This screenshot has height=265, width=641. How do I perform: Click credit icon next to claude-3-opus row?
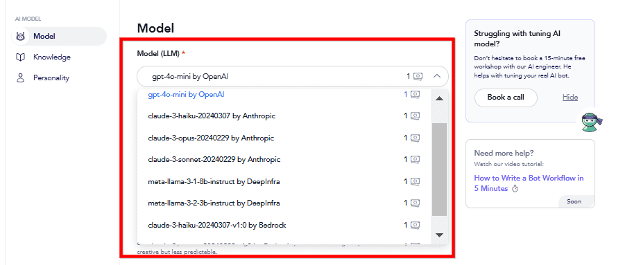pos(416,138)
